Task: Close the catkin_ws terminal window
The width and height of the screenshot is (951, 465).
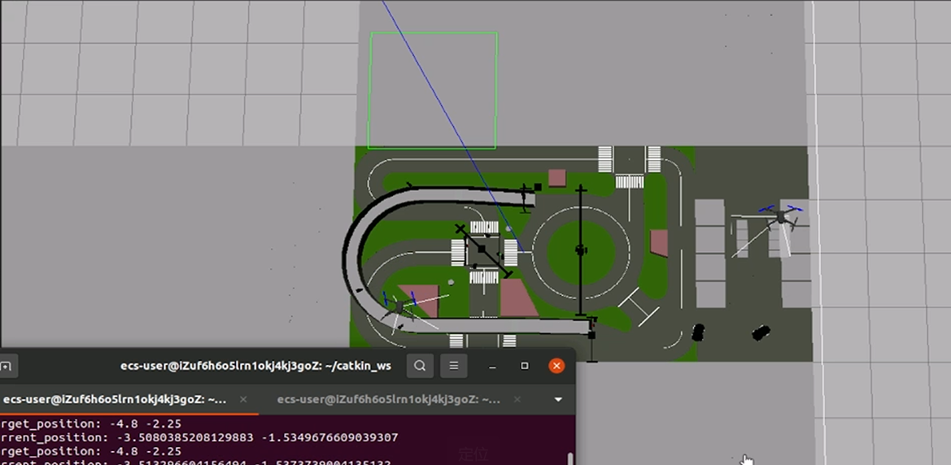Action: (x=556, y=366)
